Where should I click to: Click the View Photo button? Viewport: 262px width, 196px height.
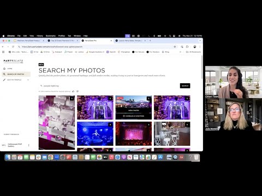[x=134, y=111]
